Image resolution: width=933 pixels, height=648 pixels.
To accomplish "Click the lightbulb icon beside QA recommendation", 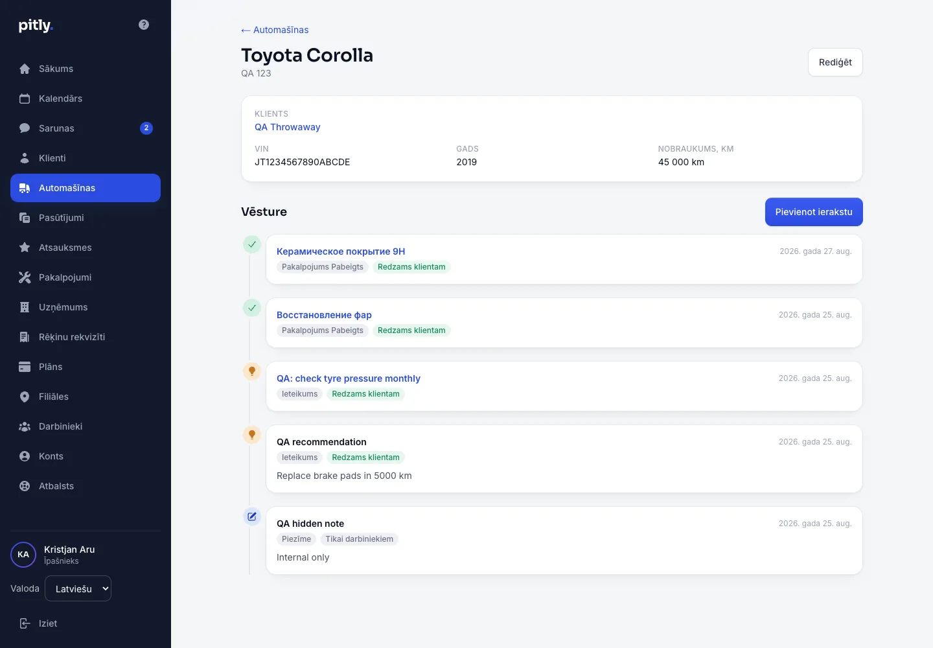I will [x=252, y=435].
